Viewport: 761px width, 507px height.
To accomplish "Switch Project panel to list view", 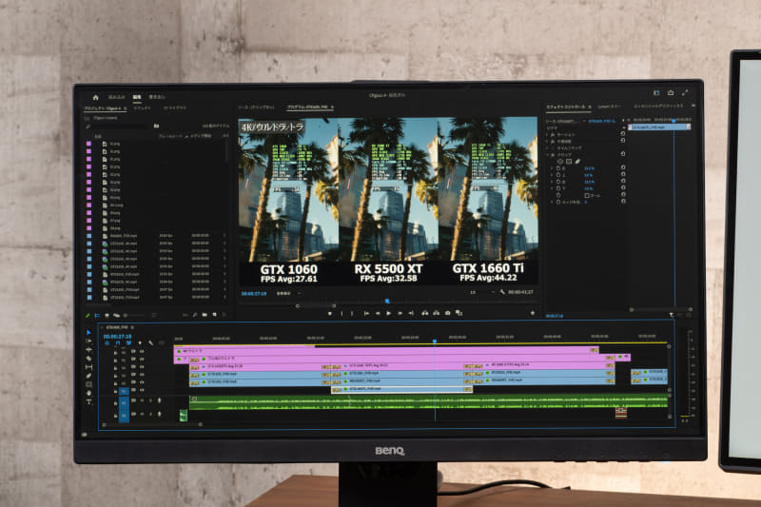I will [97, 316].
